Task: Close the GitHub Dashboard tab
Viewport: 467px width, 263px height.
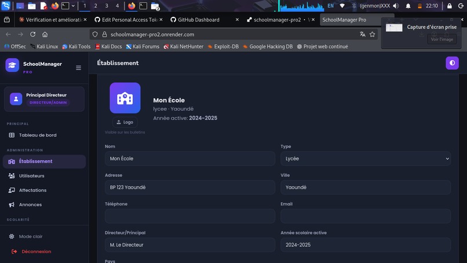Action: [237, 20]
